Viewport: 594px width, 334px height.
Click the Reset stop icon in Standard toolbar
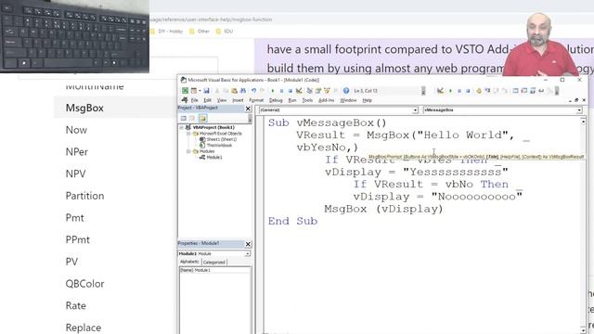click(x=291, y=91)
